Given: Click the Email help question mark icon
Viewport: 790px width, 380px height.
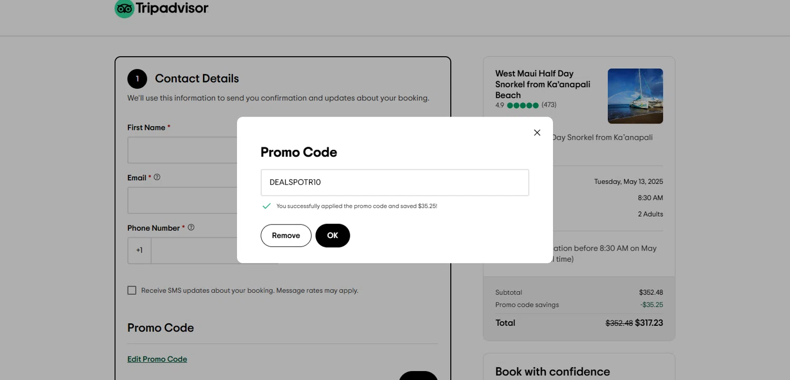Looking at the screenshot, I should tap(157, 177).
